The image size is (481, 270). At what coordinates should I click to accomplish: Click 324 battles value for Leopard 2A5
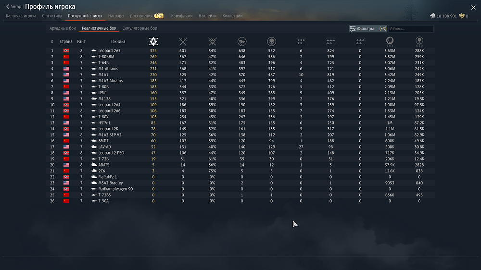tap(153, 50)
